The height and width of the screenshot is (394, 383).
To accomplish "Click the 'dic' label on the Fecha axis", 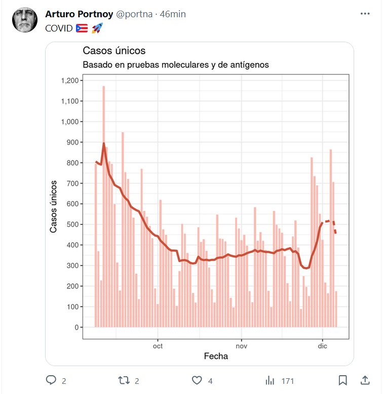I will [323, 346].
